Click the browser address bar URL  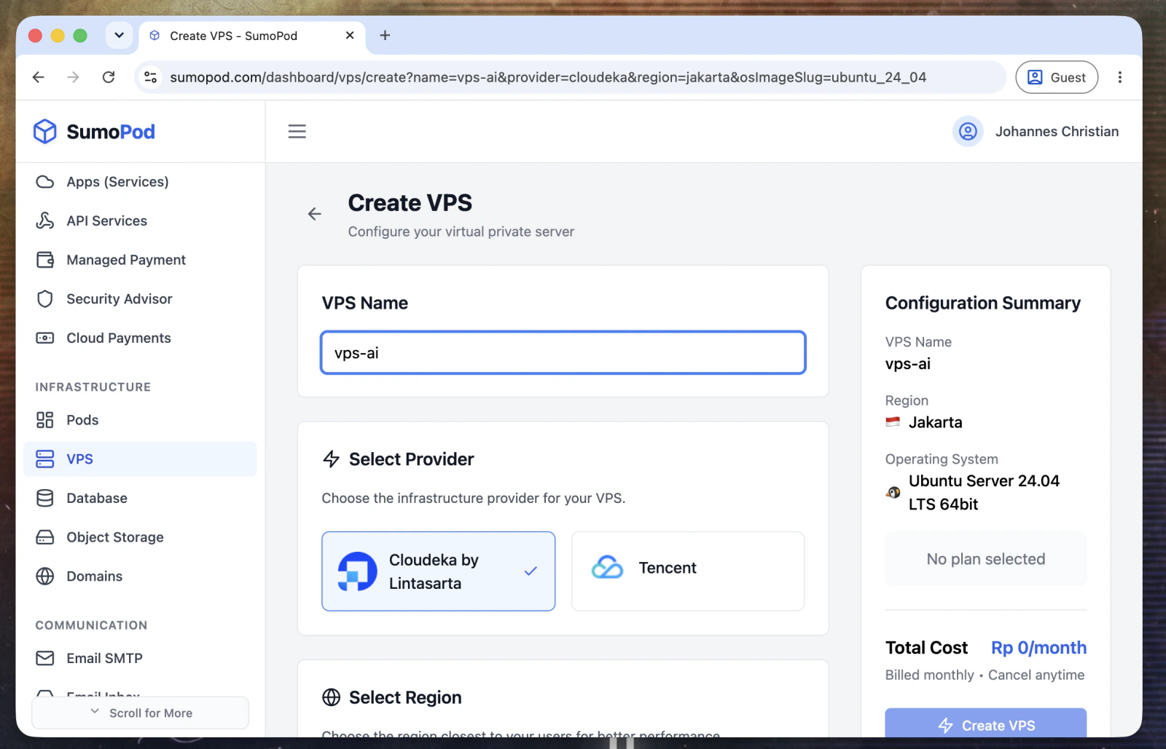tap(548, 77)
